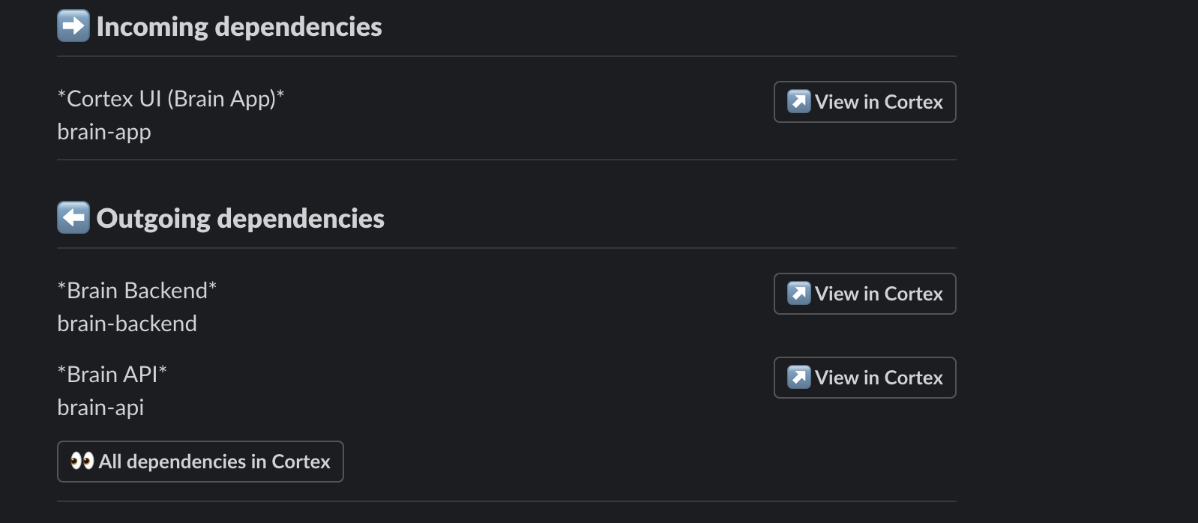1198x523 pixels.
Task: Click the divider line under Outgoing dependencies heading
Action: click(x=507, y=248)
